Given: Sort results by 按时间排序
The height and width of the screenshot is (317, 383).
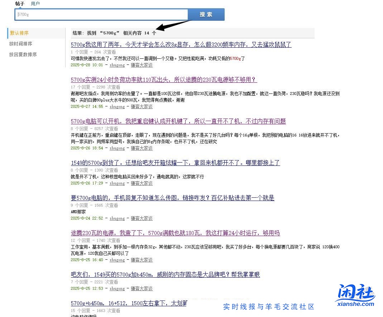Looking at the screenshot, I should 20,44.
